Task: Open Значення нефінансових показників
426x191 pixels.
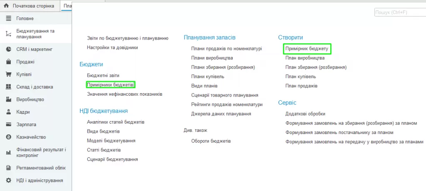Action: [x=125, y=94]
